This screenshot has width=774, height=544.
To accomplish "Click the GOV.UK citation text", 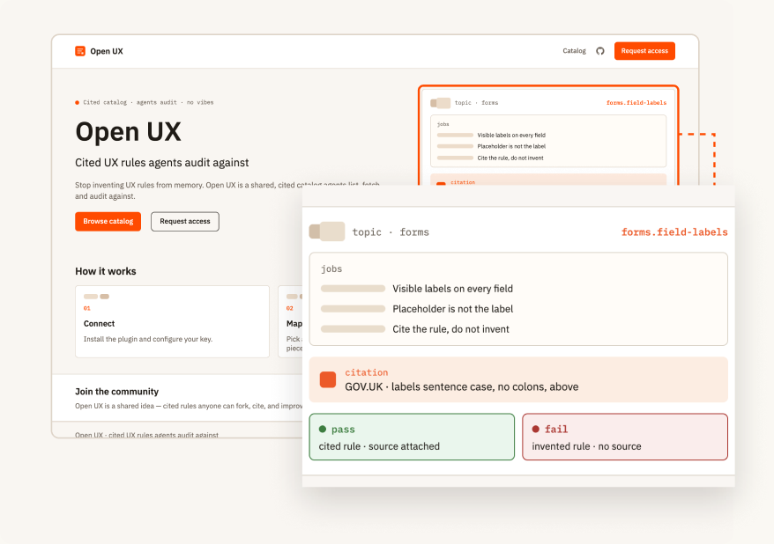I will pyautogui.click(x=462, y=386).
